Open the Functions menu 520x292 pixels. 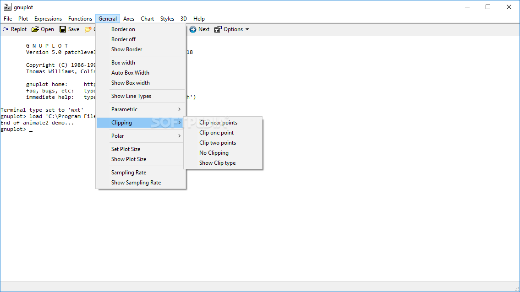pos(80,19)
